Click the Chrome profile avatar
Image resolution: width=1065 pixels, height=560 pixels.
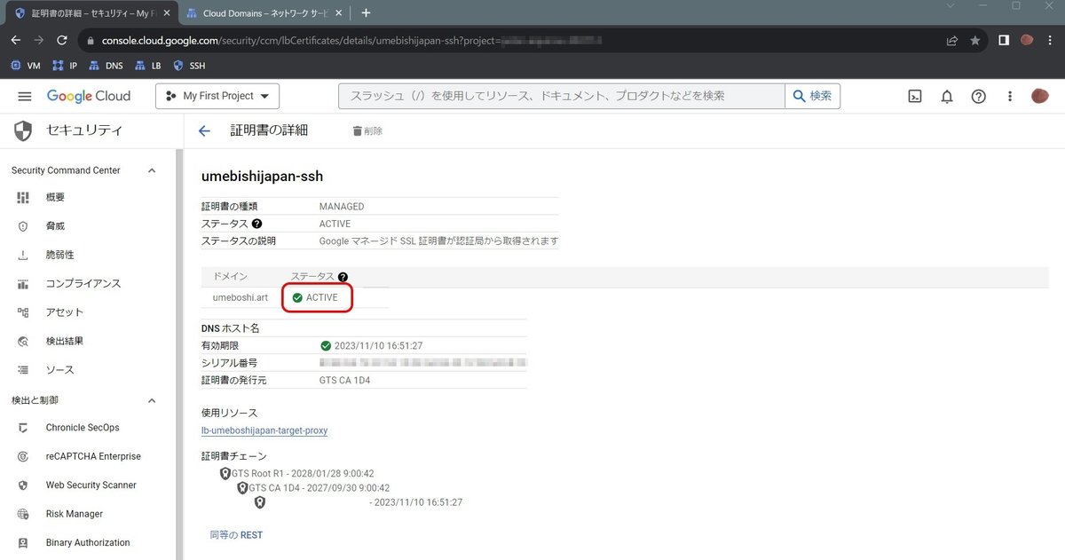coord(1027,40)
